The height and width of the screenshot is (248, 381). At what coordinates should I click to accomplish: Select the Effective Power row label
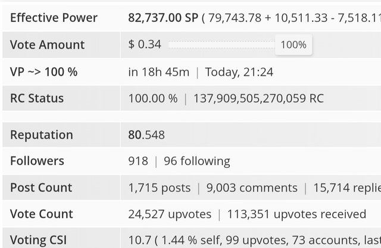coord(54,18)
